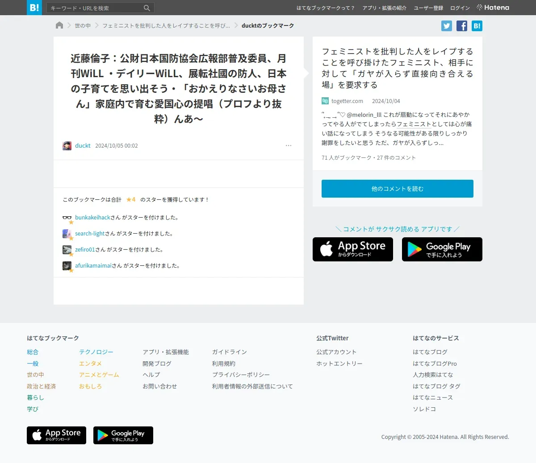Image resolution: width=536 pixels, height=463 pixels.
Task: Open article title フェミニストを批判した人をレイプする
Action: click(398, 68)
